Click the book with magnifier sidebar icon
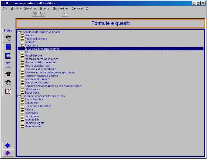The image size is (207, 159). [8, 56]
